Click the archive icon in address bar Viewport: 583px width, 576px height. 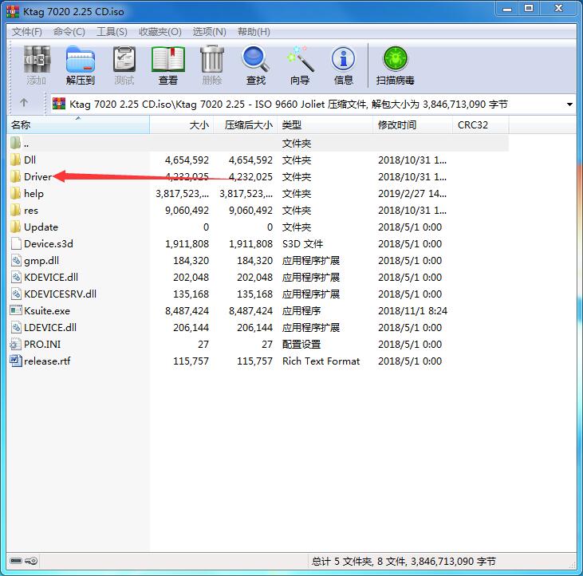[x=59, y=104]
